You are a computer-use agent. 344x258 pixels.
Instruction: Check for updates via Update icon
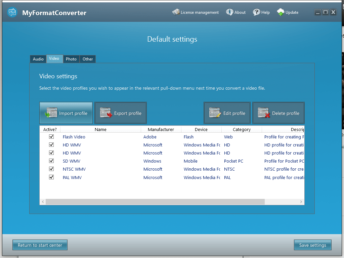[x=288, y=12]
